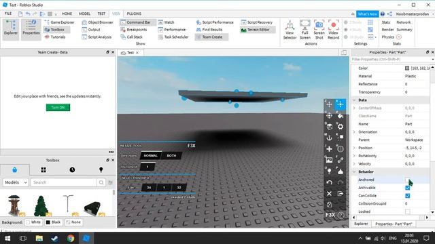Check the Anchored checkbox
Viewport: 435px width, 244px height.
407,180
